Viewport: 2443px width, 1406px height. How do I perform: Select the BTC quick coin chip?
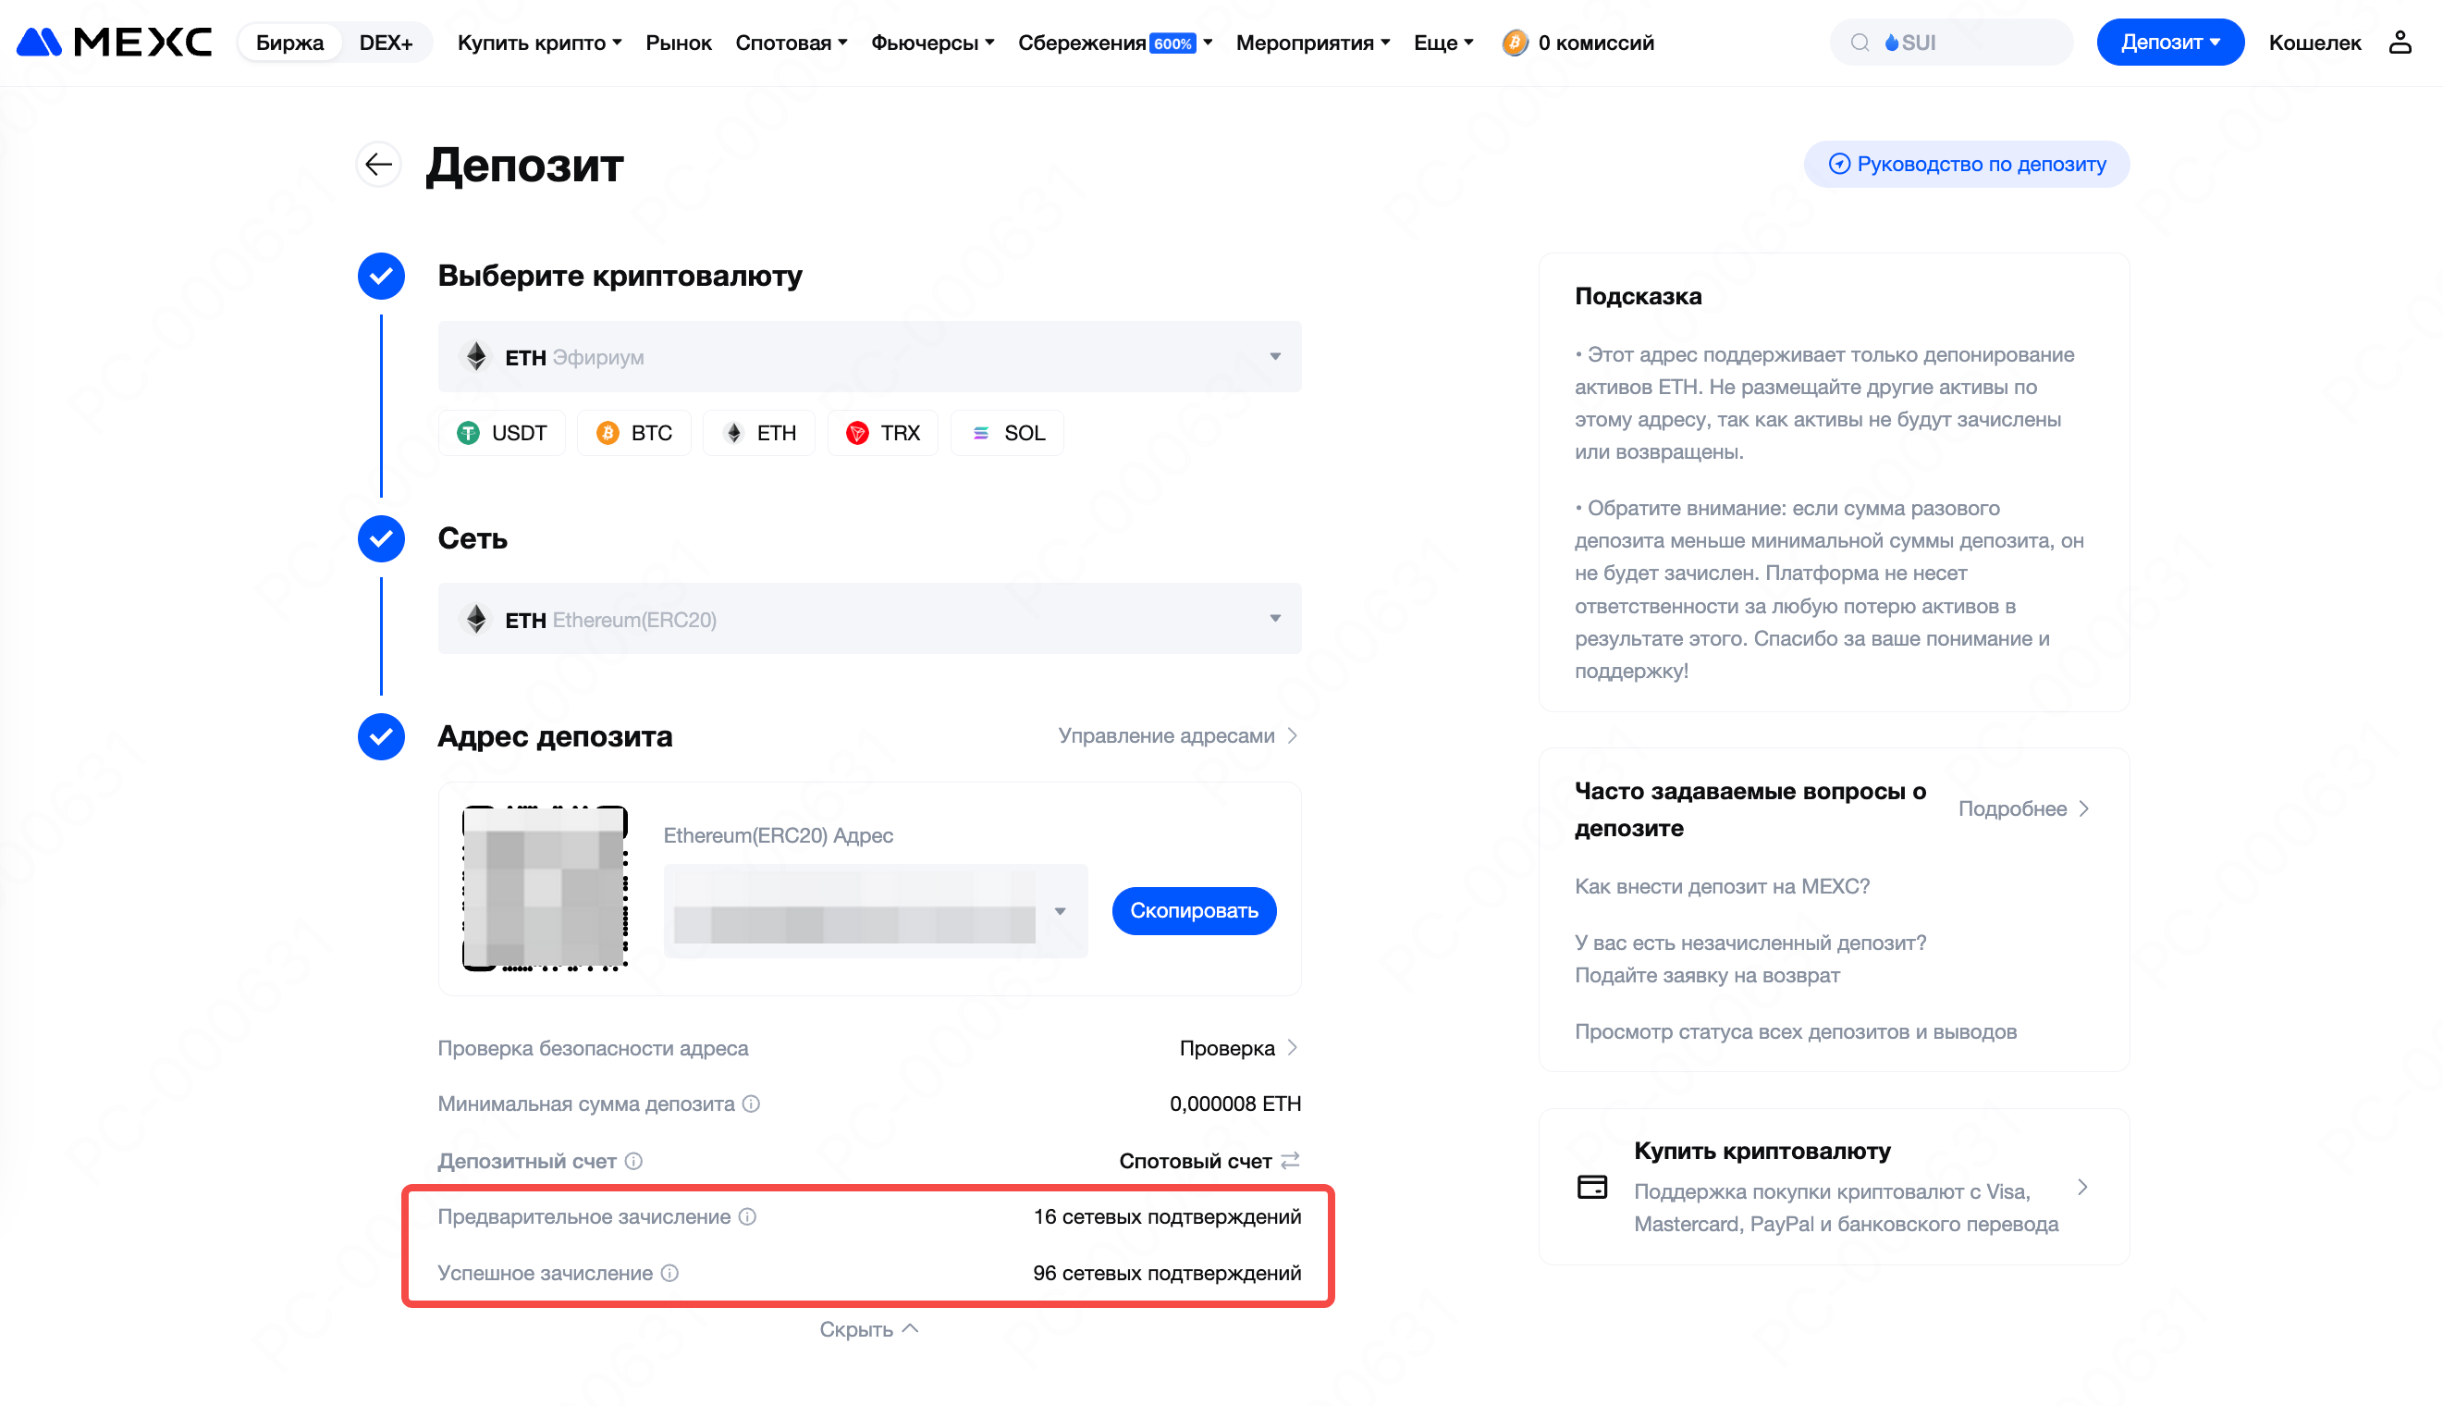tap(634, 433)
